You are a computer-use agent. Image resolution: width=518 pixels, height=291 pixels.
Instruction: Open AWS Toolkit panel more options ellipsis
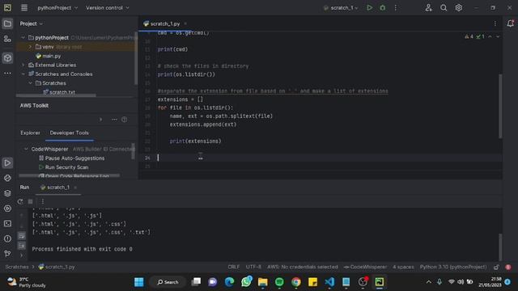point(114,120)
